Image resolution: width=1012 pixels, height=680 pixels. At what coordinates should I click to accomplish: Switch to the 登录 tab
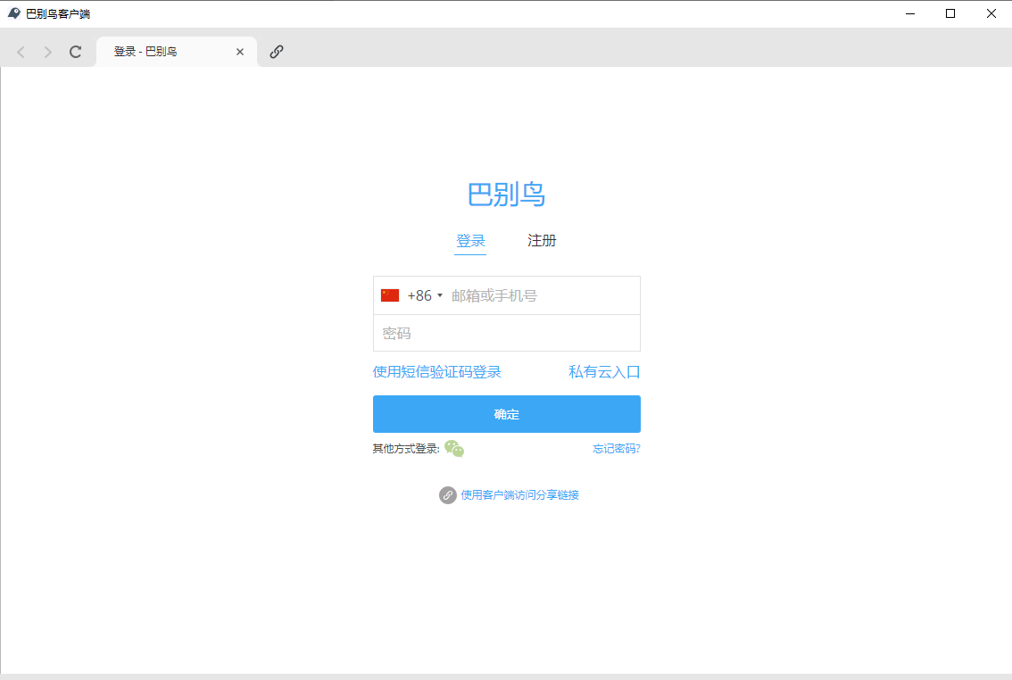tap(470, 241)
